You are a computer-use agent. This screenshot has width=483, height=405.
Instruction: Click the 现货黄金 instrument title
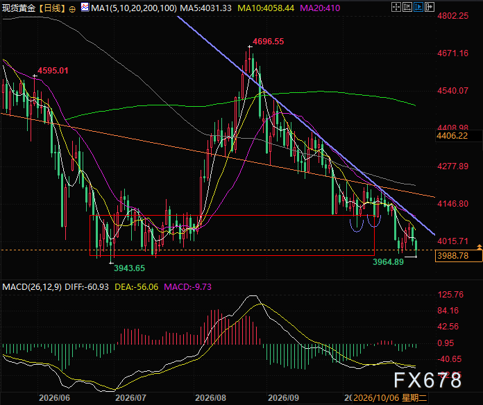19,8
